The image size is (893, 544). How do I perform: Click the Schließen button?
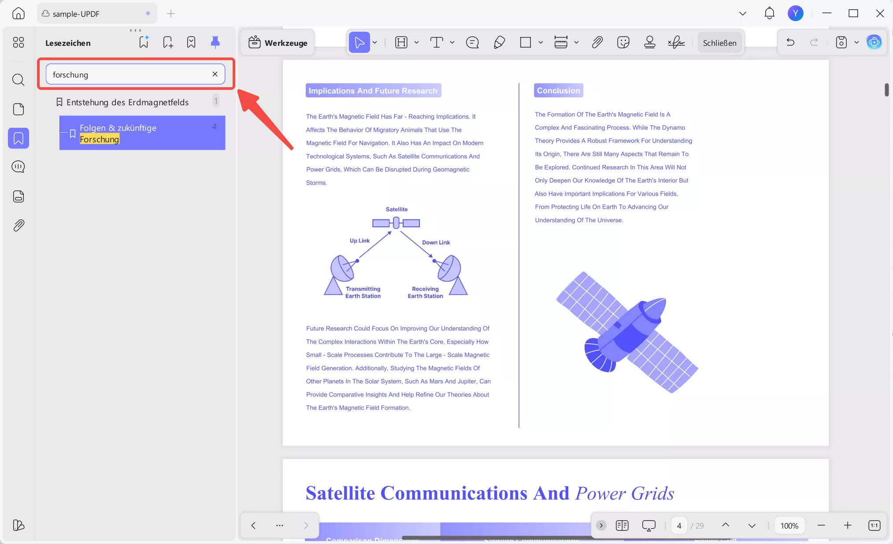719,43
